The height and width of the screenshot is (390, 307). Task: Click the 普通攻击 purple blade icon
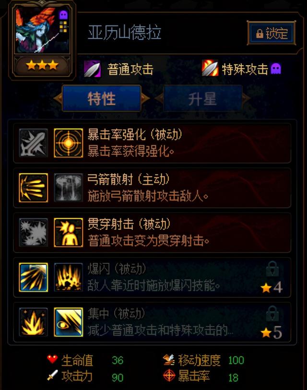(92, 69)
